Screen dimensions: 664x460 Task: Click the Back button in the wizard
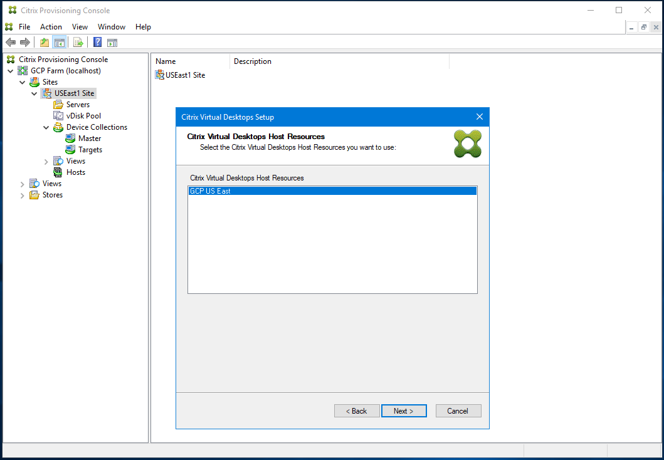(x=356, y=410)
